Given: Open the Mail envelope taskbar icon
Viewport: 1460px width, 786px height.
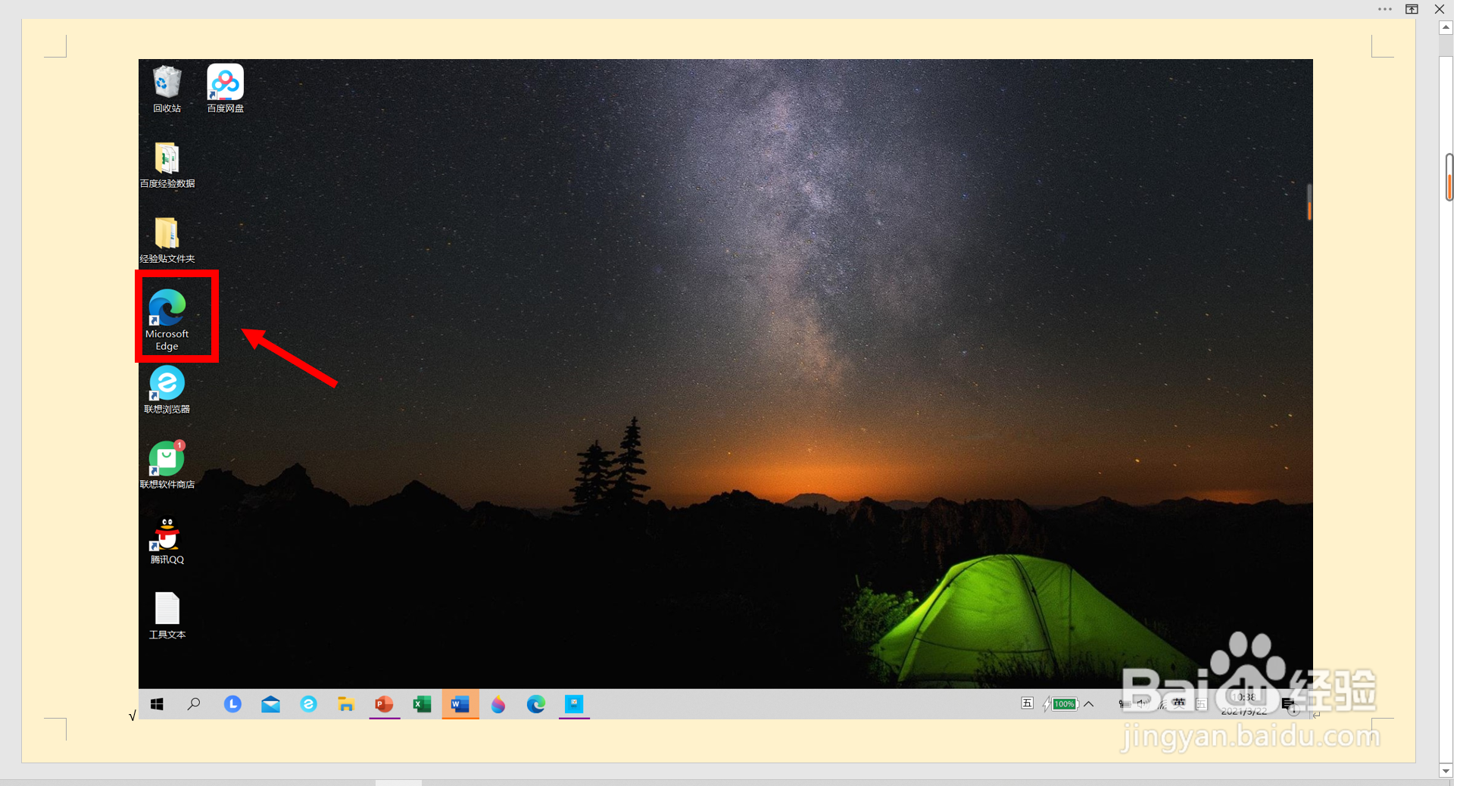Looking at the screenshot, I should 270,704.
